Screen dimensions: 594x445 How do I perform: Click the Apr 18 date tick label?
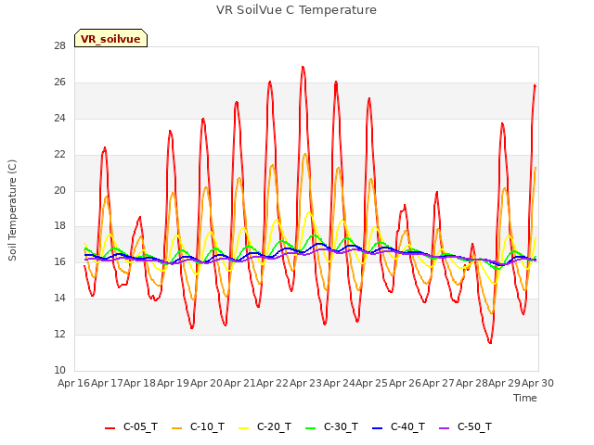pyautogui.click(x=140, y=383)
